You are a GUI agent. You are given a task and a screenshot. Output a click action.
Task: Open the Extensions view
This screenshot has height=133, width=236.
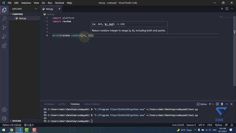pos(4,45)
